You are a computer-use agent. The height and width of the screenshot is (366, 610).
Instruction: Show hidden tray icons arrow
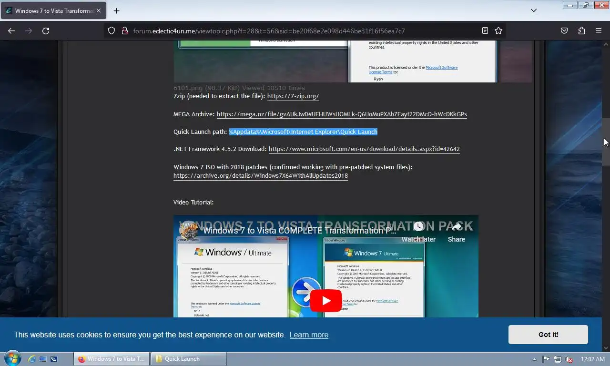coord(534,359)
